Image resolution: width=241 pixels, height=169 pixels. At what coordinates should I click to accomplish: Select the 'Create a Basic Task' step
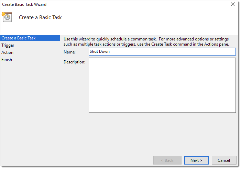[x=19, y=38]
